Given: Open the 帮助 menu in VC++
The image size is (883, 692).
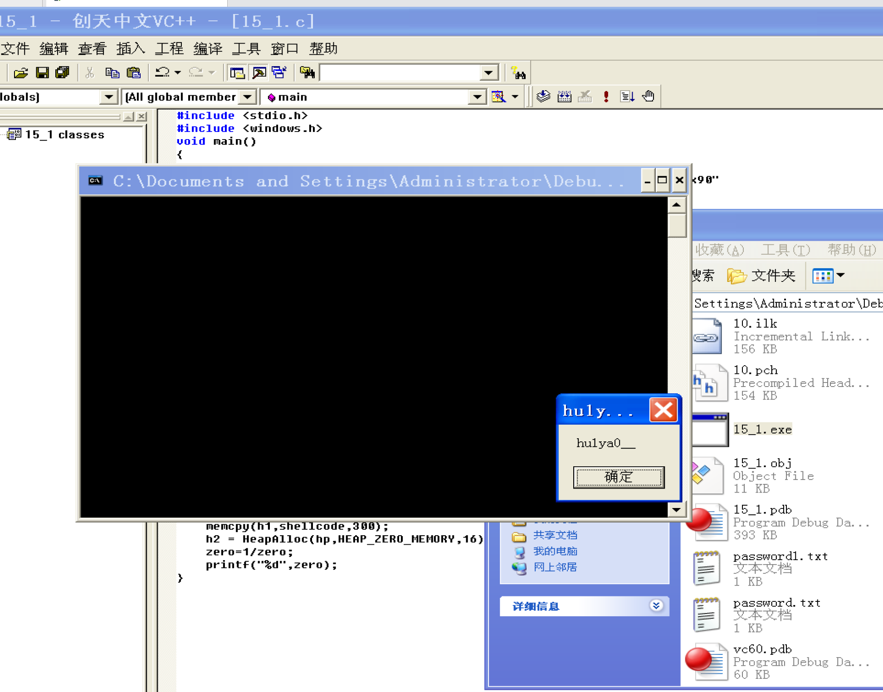Looking at the screenshot, I should pyautogui.click(x=323, y=48).
